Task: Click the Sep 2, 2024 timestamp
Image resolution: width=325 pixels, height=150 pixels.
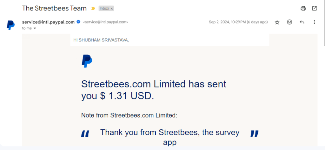Action: [x=238, y=22]
